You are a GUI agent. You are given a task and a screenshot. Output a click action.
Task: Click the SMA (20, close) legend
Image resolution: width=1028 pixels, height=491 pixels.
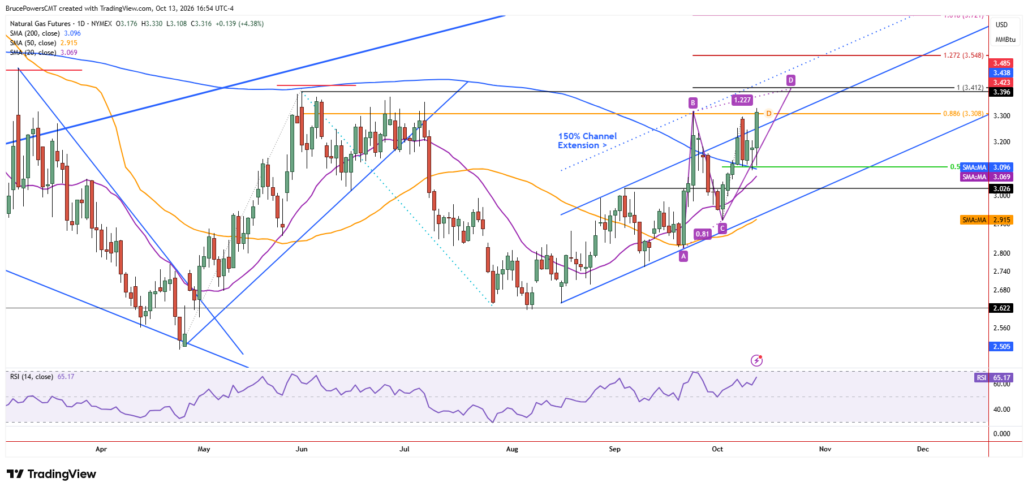(x=44, y=53)
